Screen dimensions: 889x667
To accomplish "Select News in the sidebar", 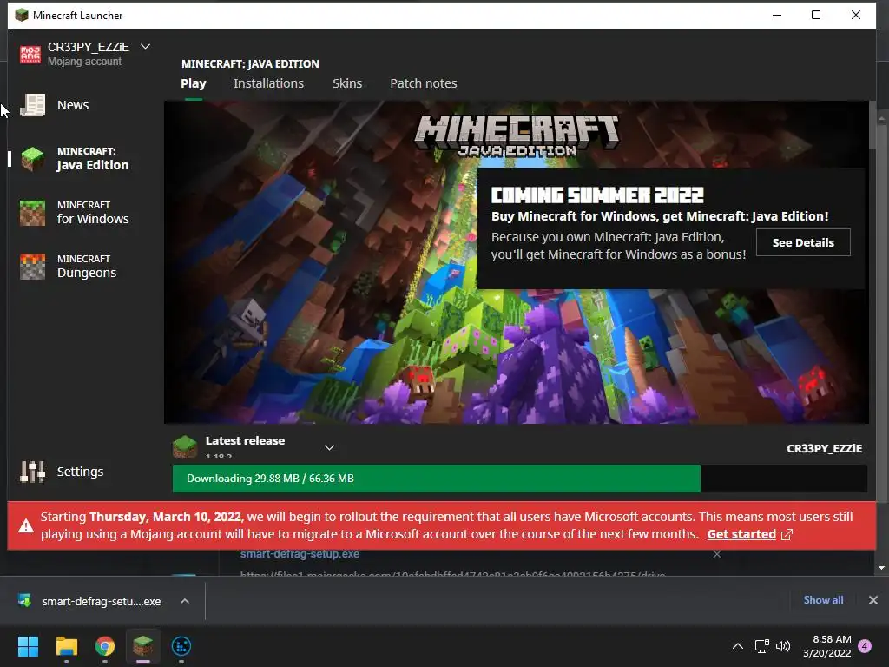I will (x=73, y=105).
